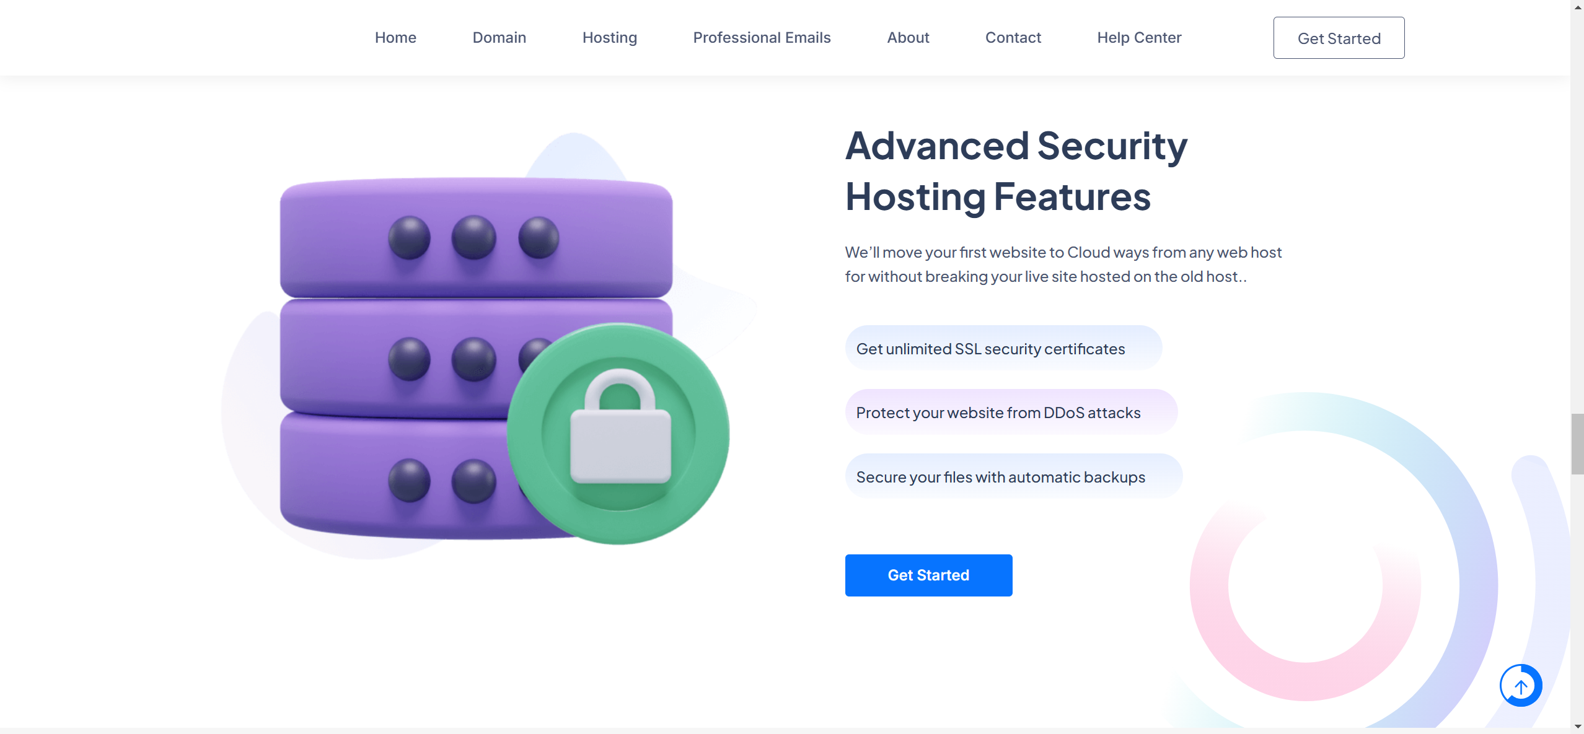Select the automatic backups feature pill
Screen dimensions: 1584x734
[1014, 476]
